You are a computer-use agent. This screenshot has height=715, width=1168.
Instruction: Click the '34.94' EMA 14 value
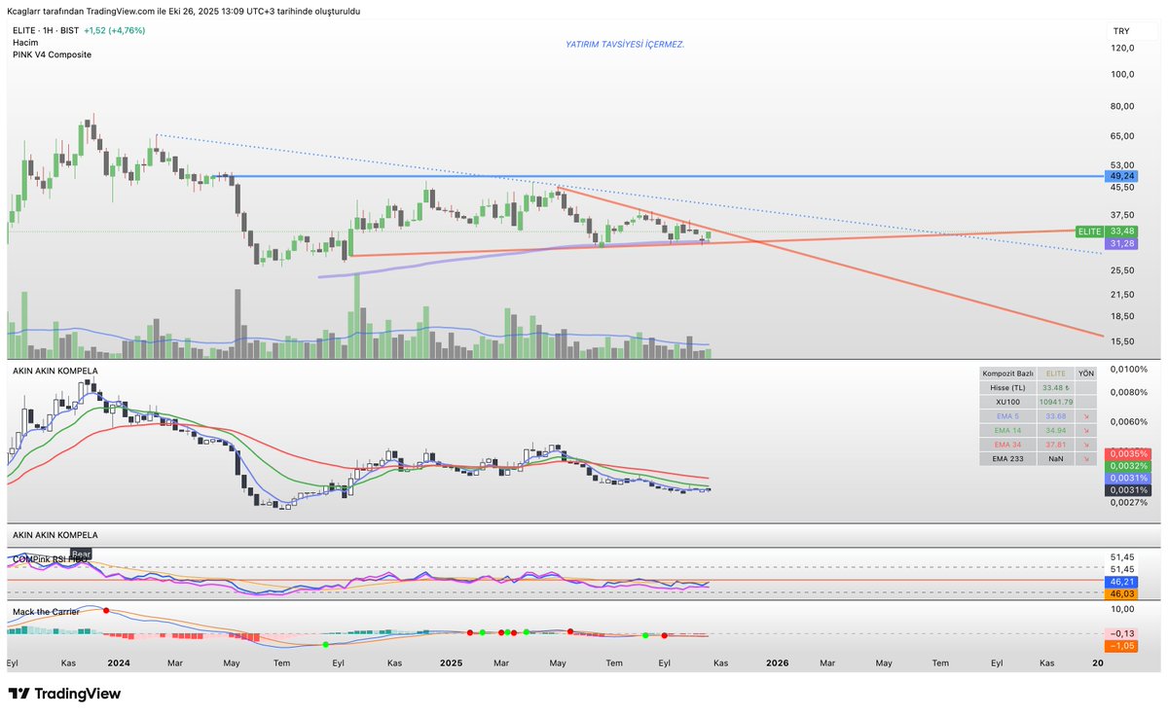tap(1055, 429)
